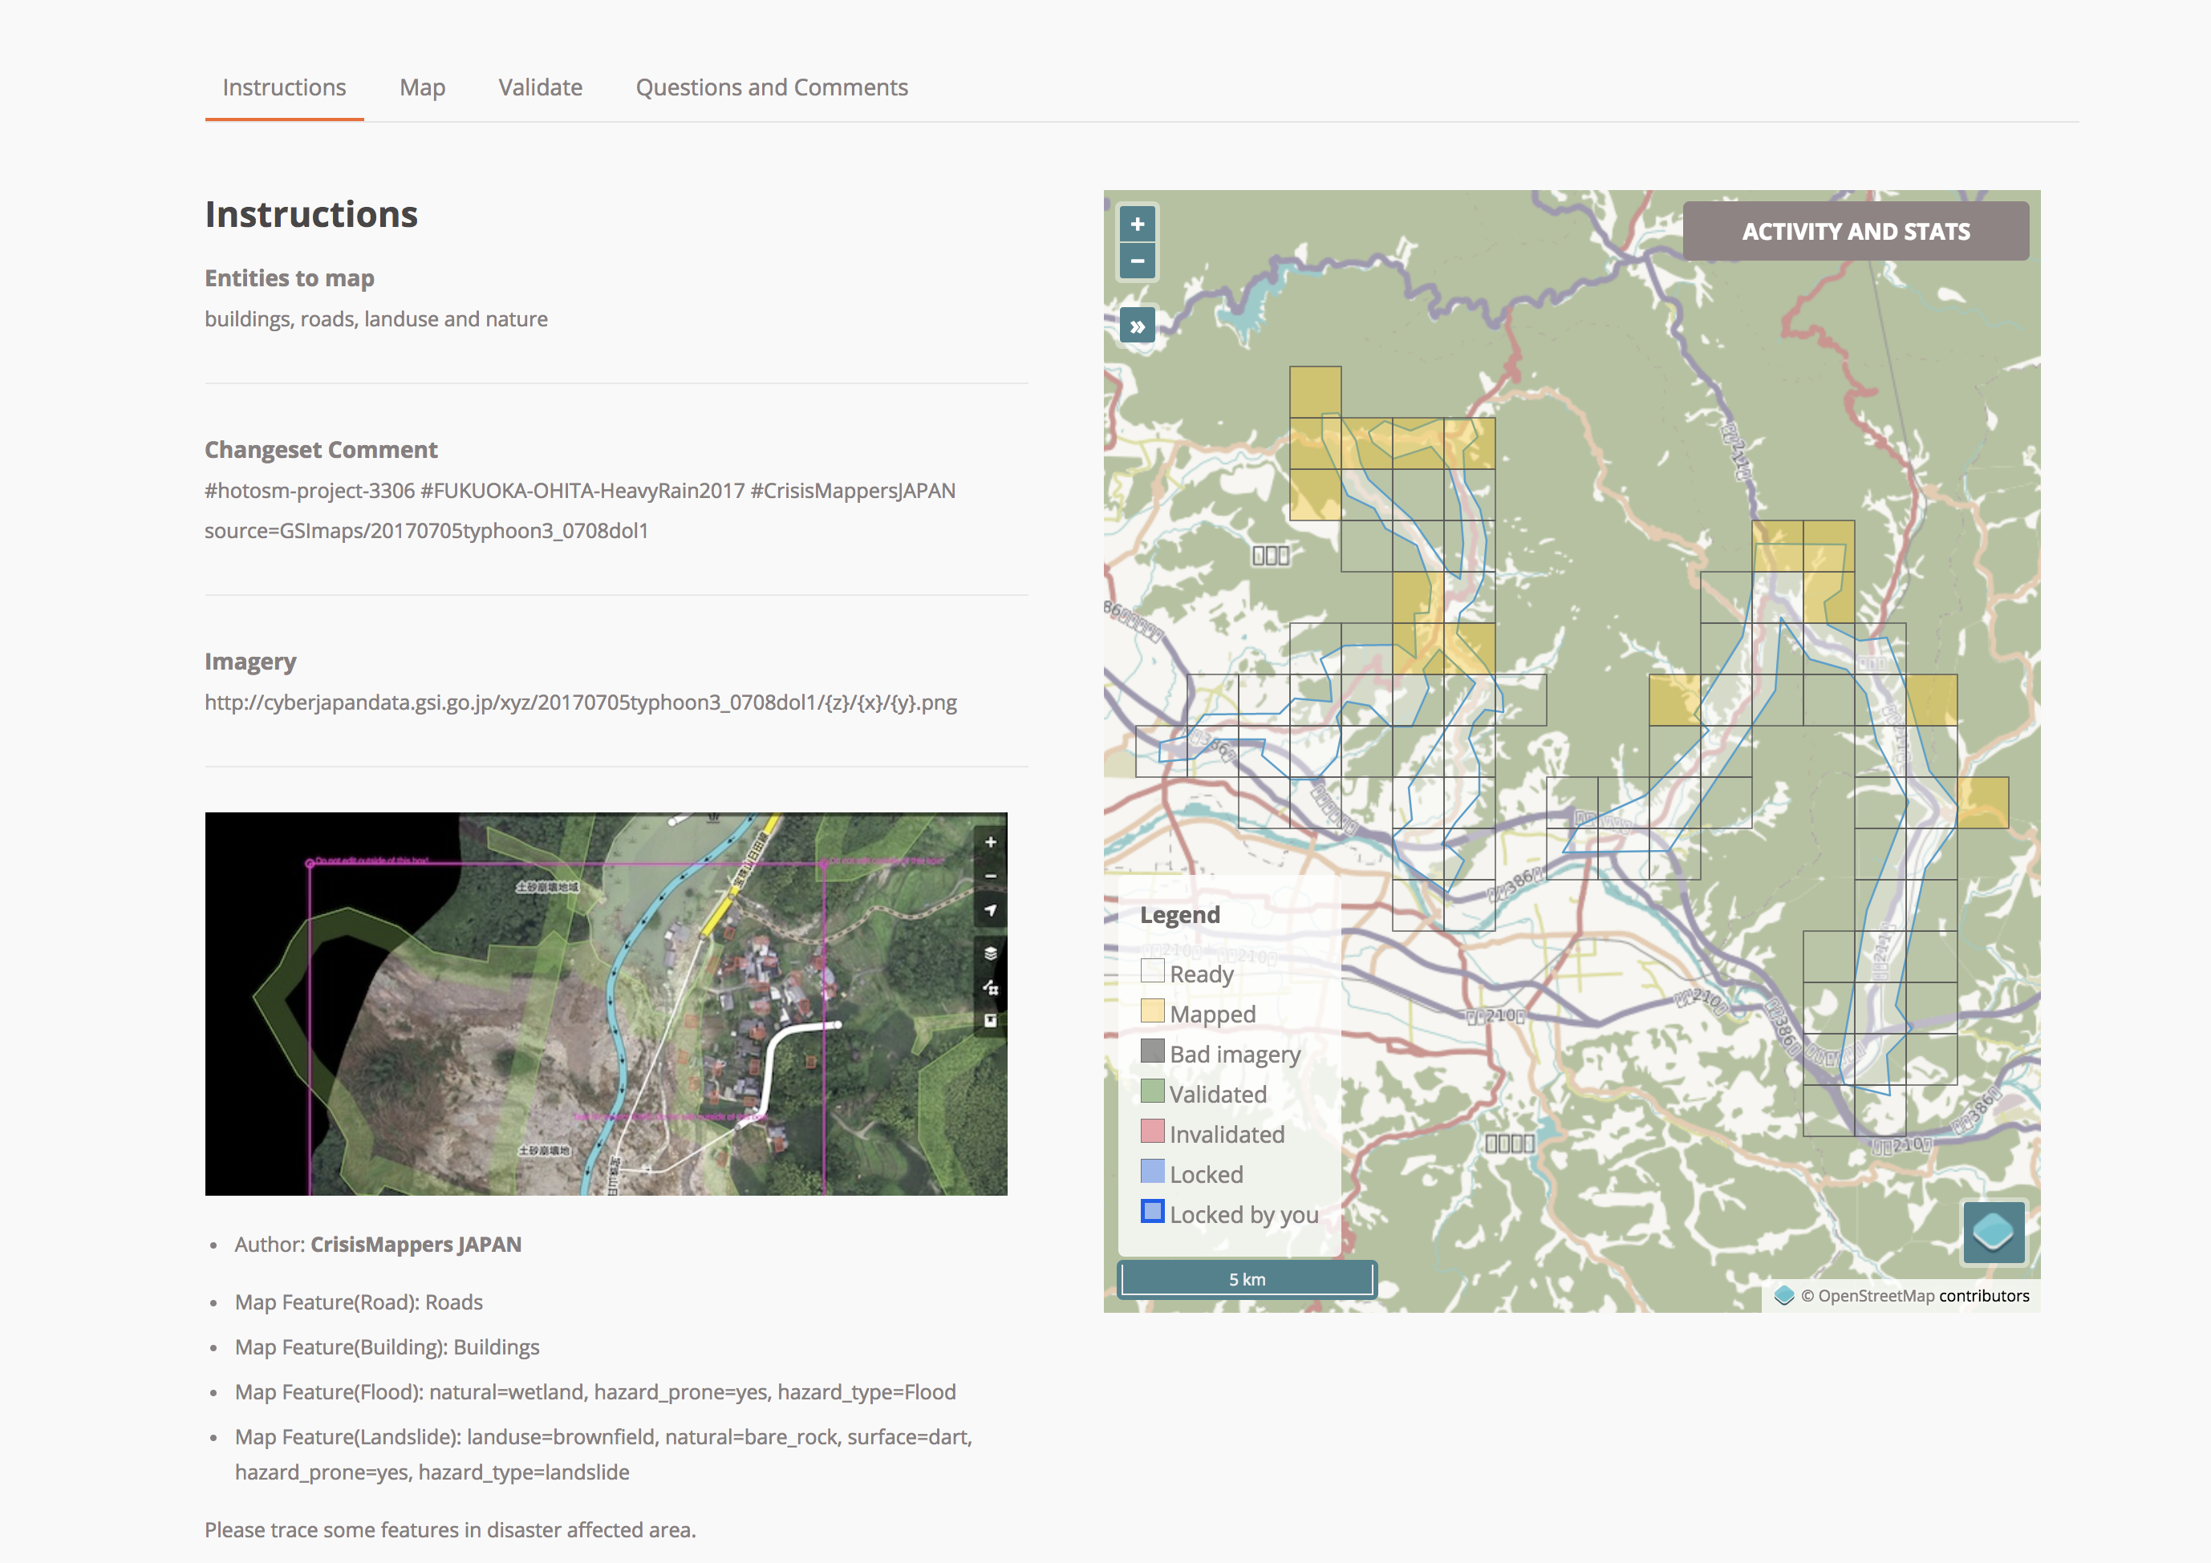Open the Validate tab

(x=540, y=87)
